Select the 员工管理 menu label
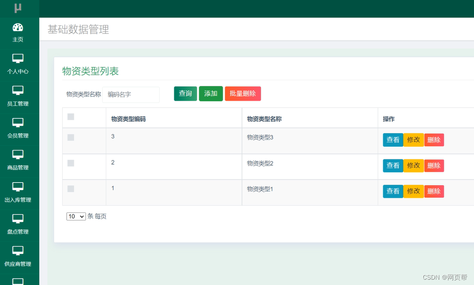 (18, 104)
